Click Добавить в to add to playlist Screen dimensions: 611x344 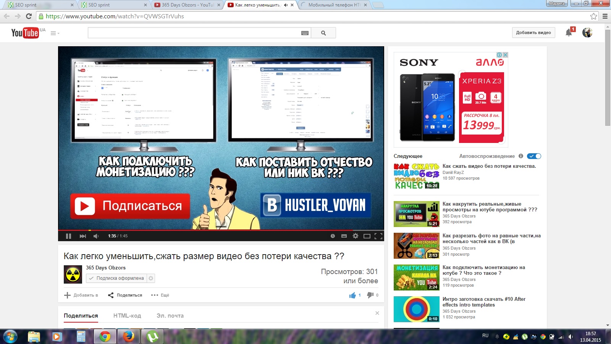tap(81, 295)
